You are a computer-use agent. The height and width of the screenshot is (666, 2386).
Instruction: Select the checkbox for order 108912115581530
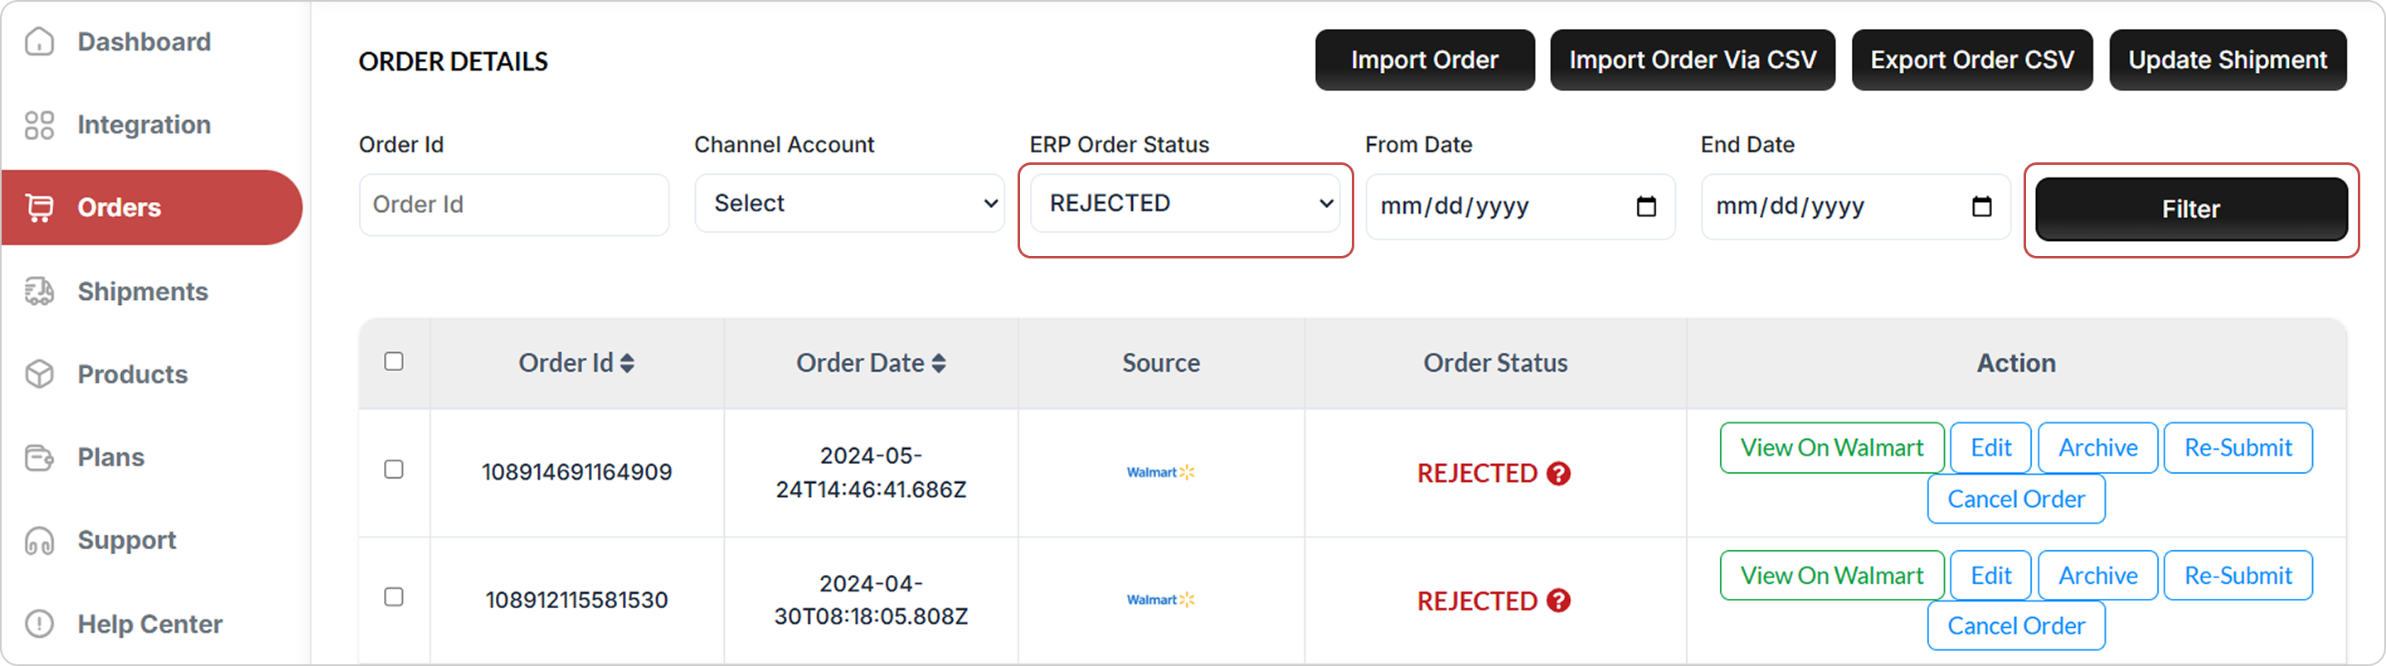[394, 597]
